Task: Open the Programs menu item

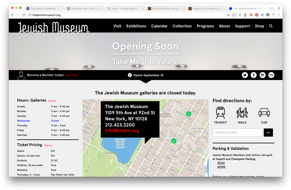Action: tap(205, 26)
